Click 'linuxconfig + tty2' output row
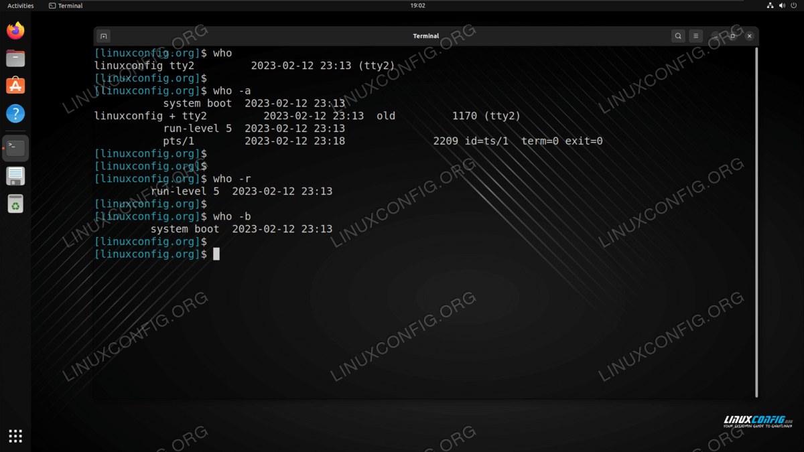This screenshot has height=452, width=804. click(x=308, y=116)
